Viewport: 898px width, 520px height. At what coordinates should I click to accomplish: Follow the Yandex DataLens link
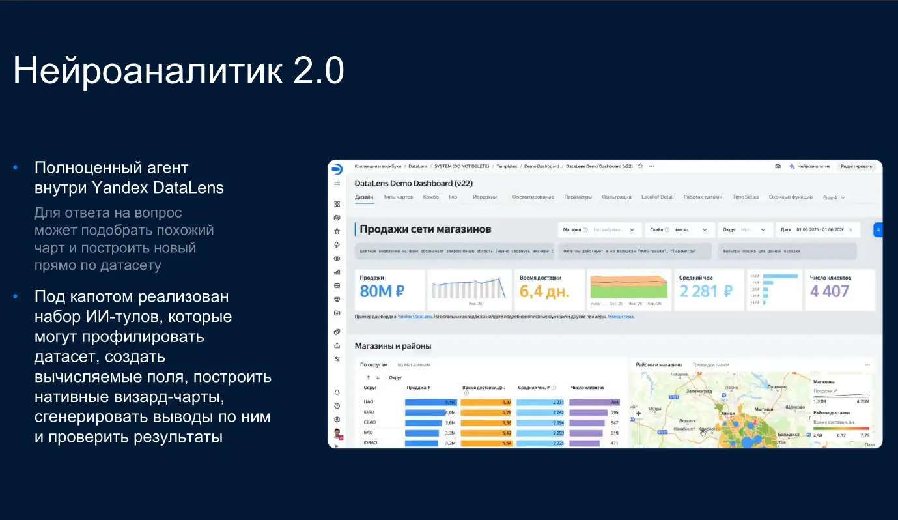[x=415, y=316]
